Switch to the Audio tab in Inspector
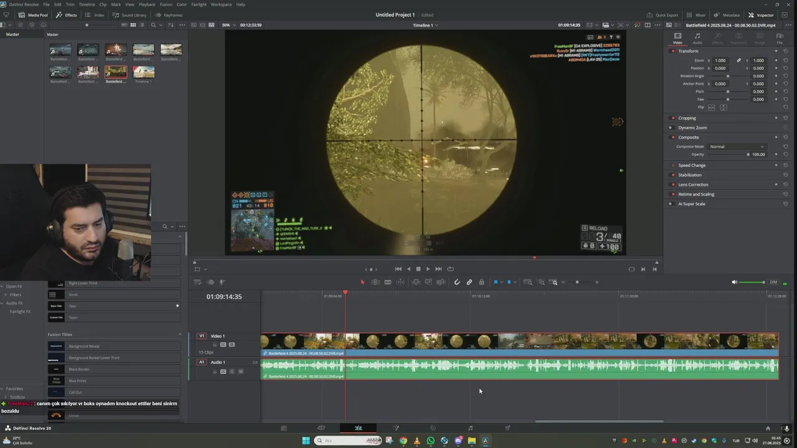The height and width of the screenshot is (448, 797). point(697,39)
